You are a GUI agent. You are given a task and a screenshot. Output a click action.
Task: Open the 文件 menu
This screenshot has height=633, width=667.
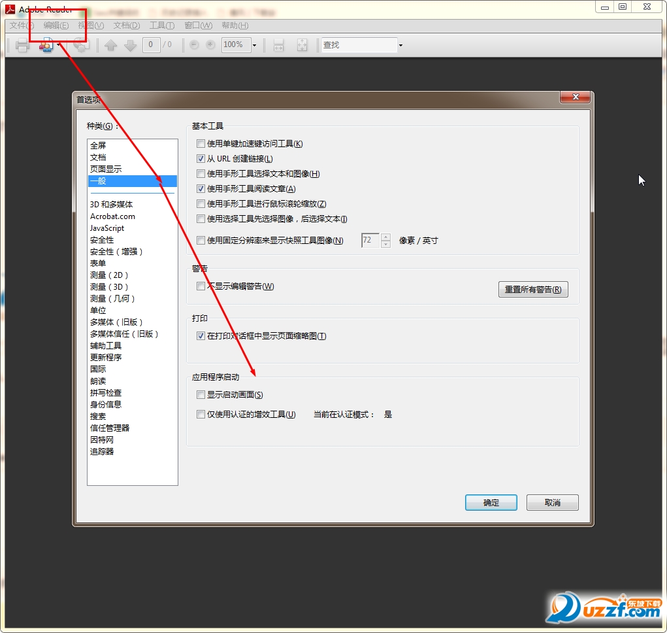tap(22, 26)
